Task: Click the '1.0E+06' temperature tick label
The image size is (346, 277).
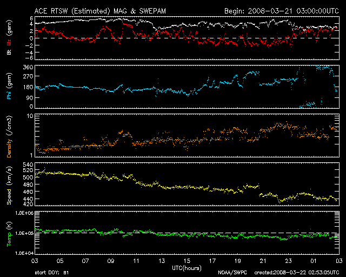Action: click(24, 213)
